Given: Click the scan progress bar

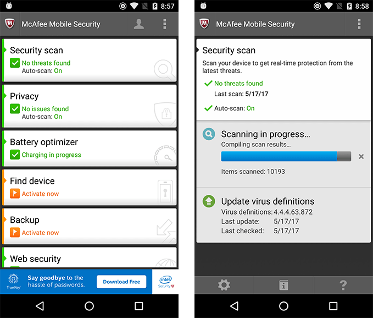Looking at the screenshot, I should point(286,156).
